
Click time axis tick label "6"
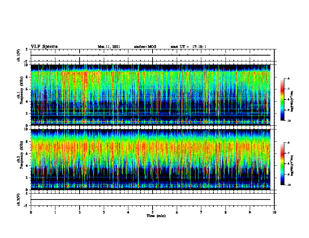(x=177, y=212)
